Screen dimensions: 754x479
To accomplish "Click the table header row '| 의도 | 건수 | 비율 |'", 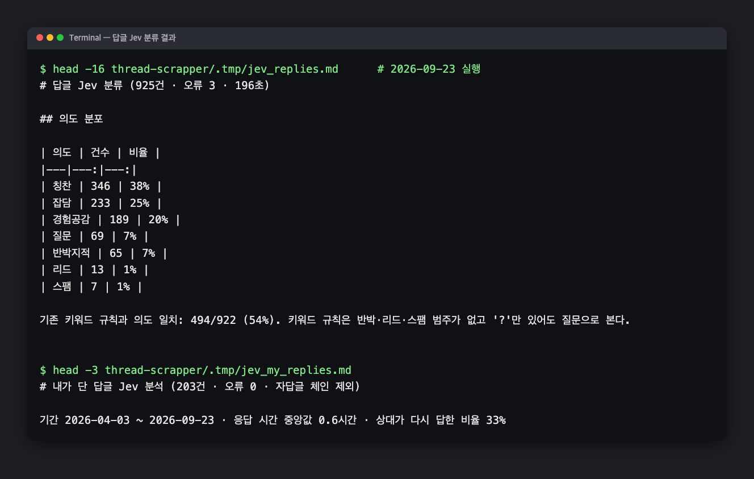I will (x=100, y=153).
